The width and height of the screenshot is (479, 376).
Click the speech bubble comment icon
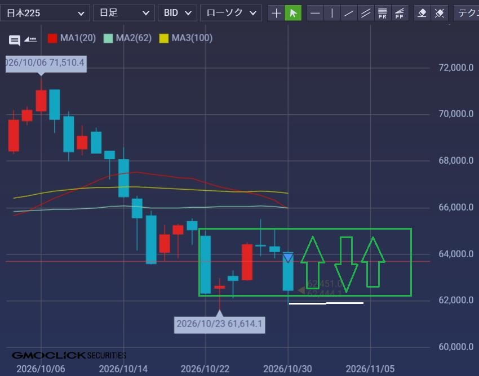(15, 40)
